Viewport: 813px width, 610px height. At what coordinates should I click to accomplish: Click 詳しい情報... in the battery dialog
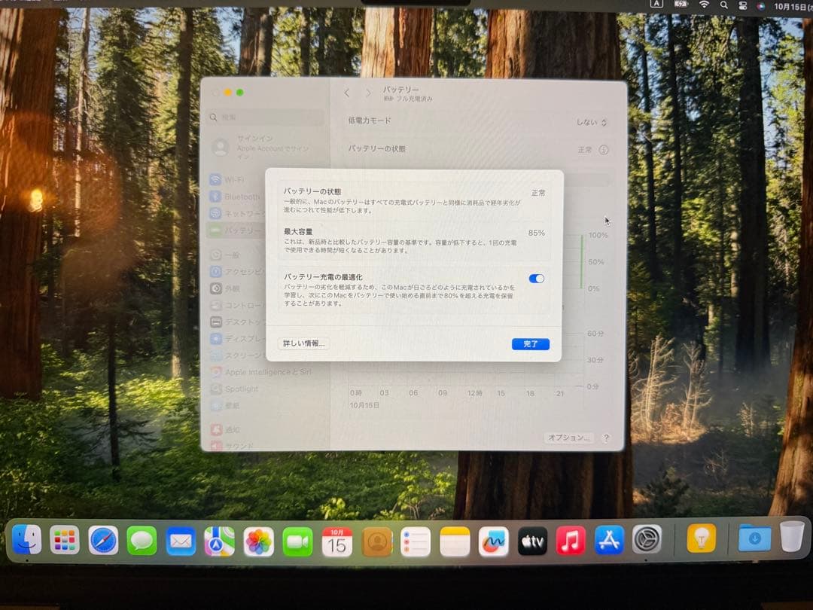pos(303,343)
